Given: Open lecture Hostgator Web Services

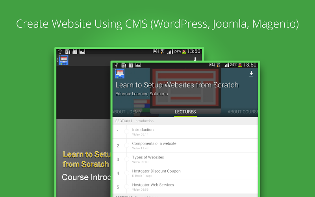Looking at the screenshot, I should coord(185,187).
